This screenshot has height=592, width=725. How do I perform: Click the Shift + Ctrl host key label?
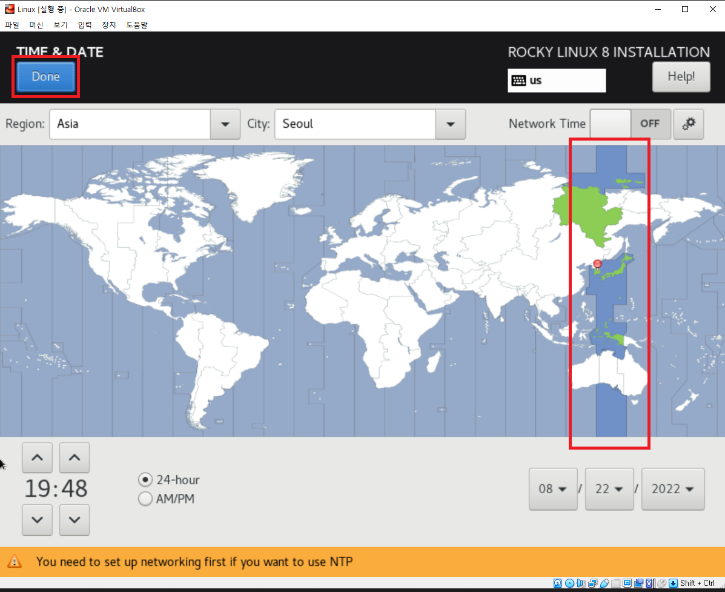tap(697, 583)
